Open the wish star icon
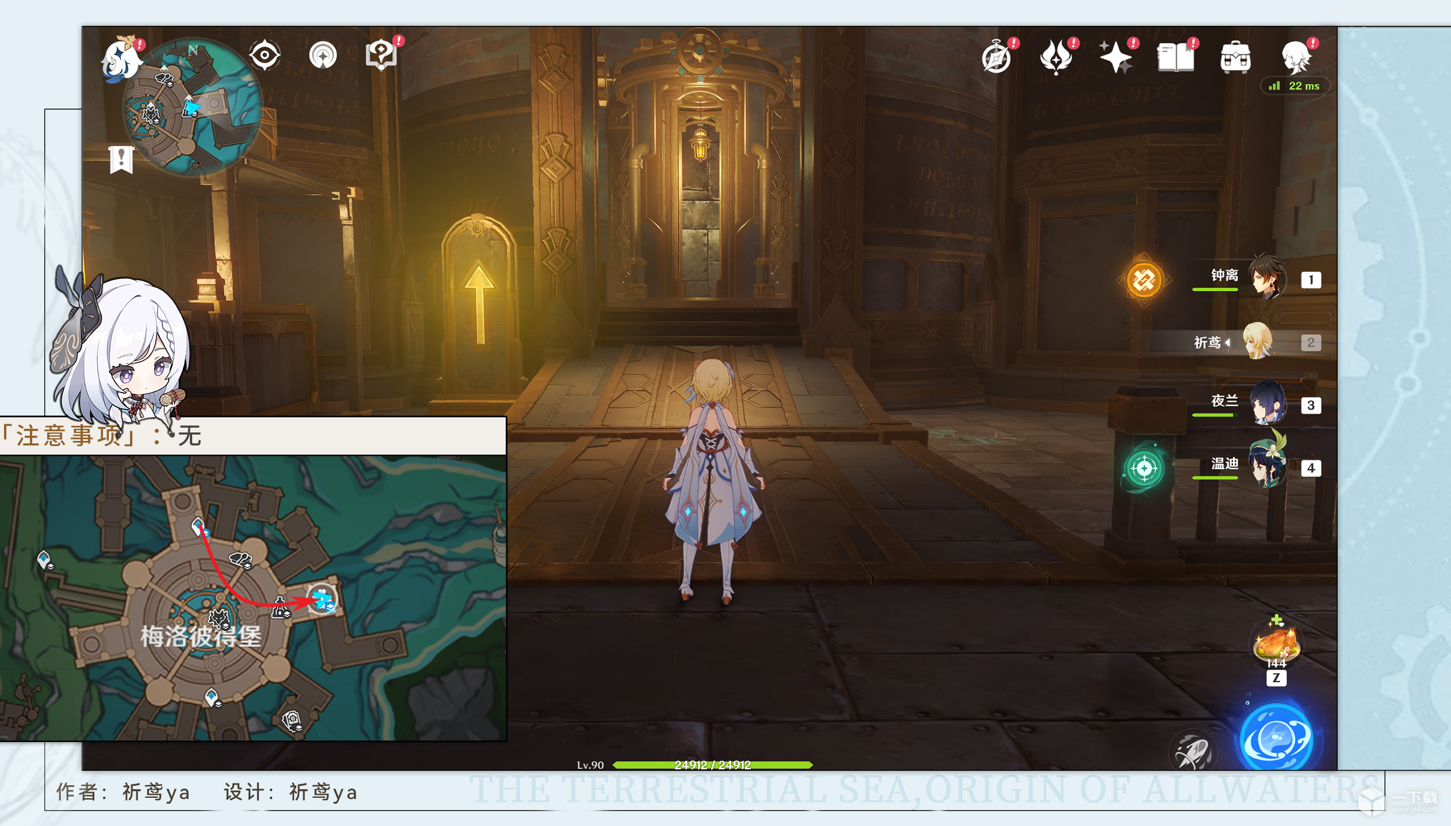This screenshot has width=1451, height=826. click(x=1116, y=57)
